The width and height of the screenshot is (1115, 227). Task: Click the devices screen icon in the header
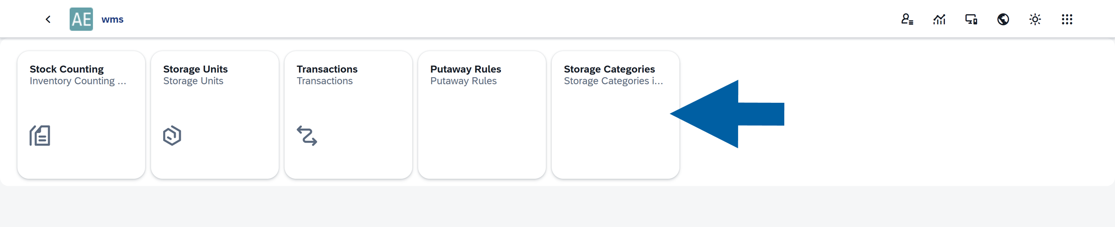(971, 19)
